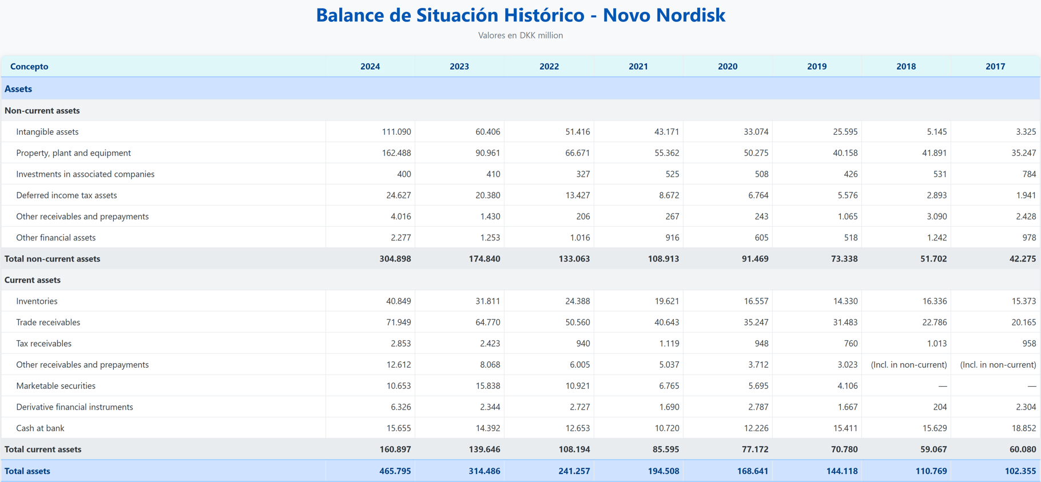Viewport: 1041px width, 482px height.
Task: Select the subtitle 'Valores en DKK million'
Action: (x=520, y=35)
